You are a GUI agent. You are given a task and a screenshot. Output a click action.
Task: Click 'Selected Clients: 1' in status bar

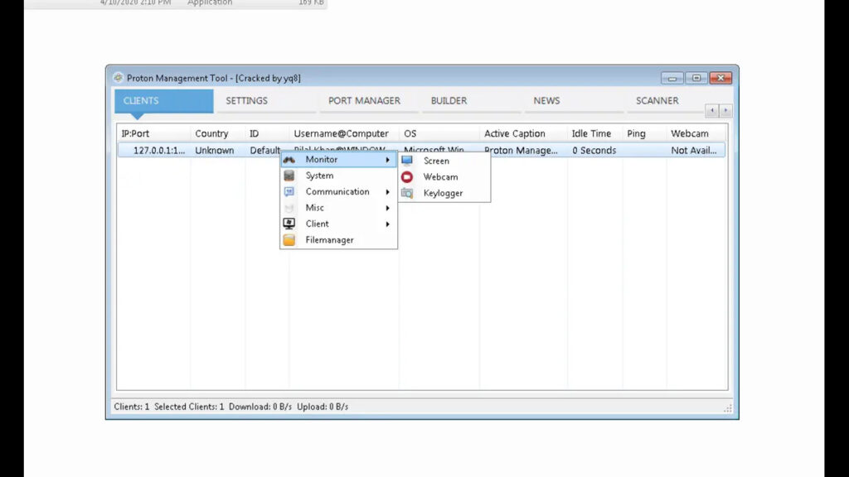tap(189, 407)
